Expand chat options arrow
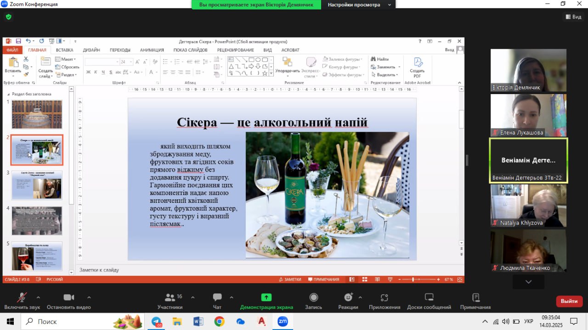This screenshot has width=588, height=330. (x=232, y=297)
